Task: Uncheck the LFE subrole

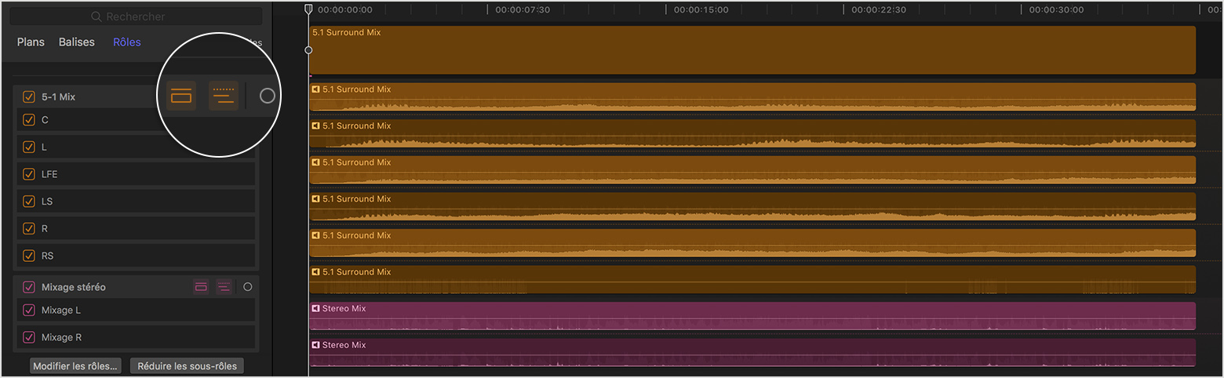Action: pyautogui.click(x=29, y=174)
